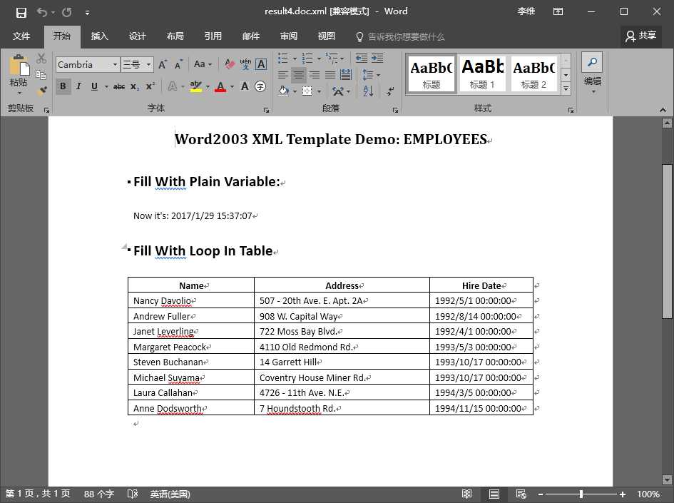
Task: Toggle Bold formatting
Action: point(63,86)
